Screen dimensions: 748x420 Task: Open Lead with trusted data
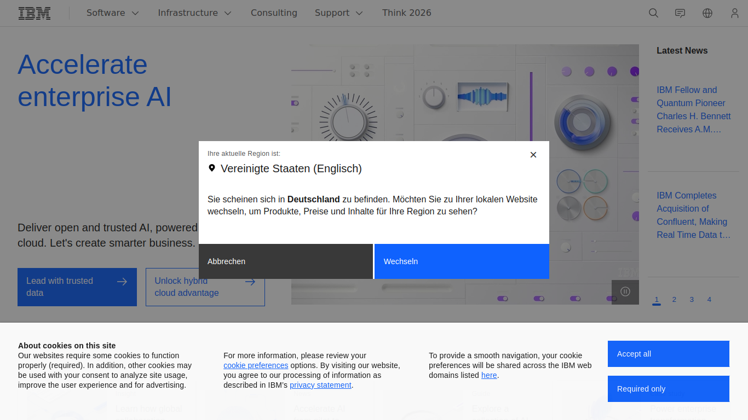[77, 287]
